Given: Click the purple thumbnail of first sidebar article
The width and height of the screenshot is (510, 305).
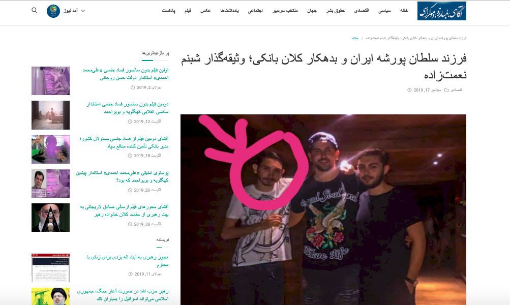Looking at the screenshot, I should coord(50,81).
